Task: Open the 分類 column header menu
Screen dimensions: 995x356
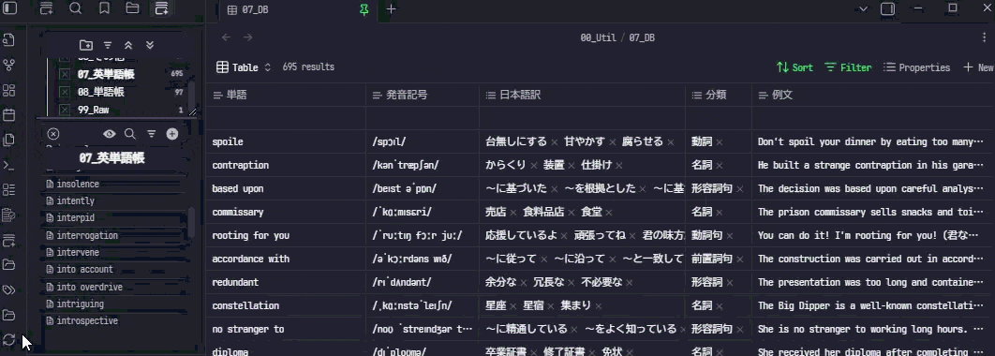Action: coord(719,96)
